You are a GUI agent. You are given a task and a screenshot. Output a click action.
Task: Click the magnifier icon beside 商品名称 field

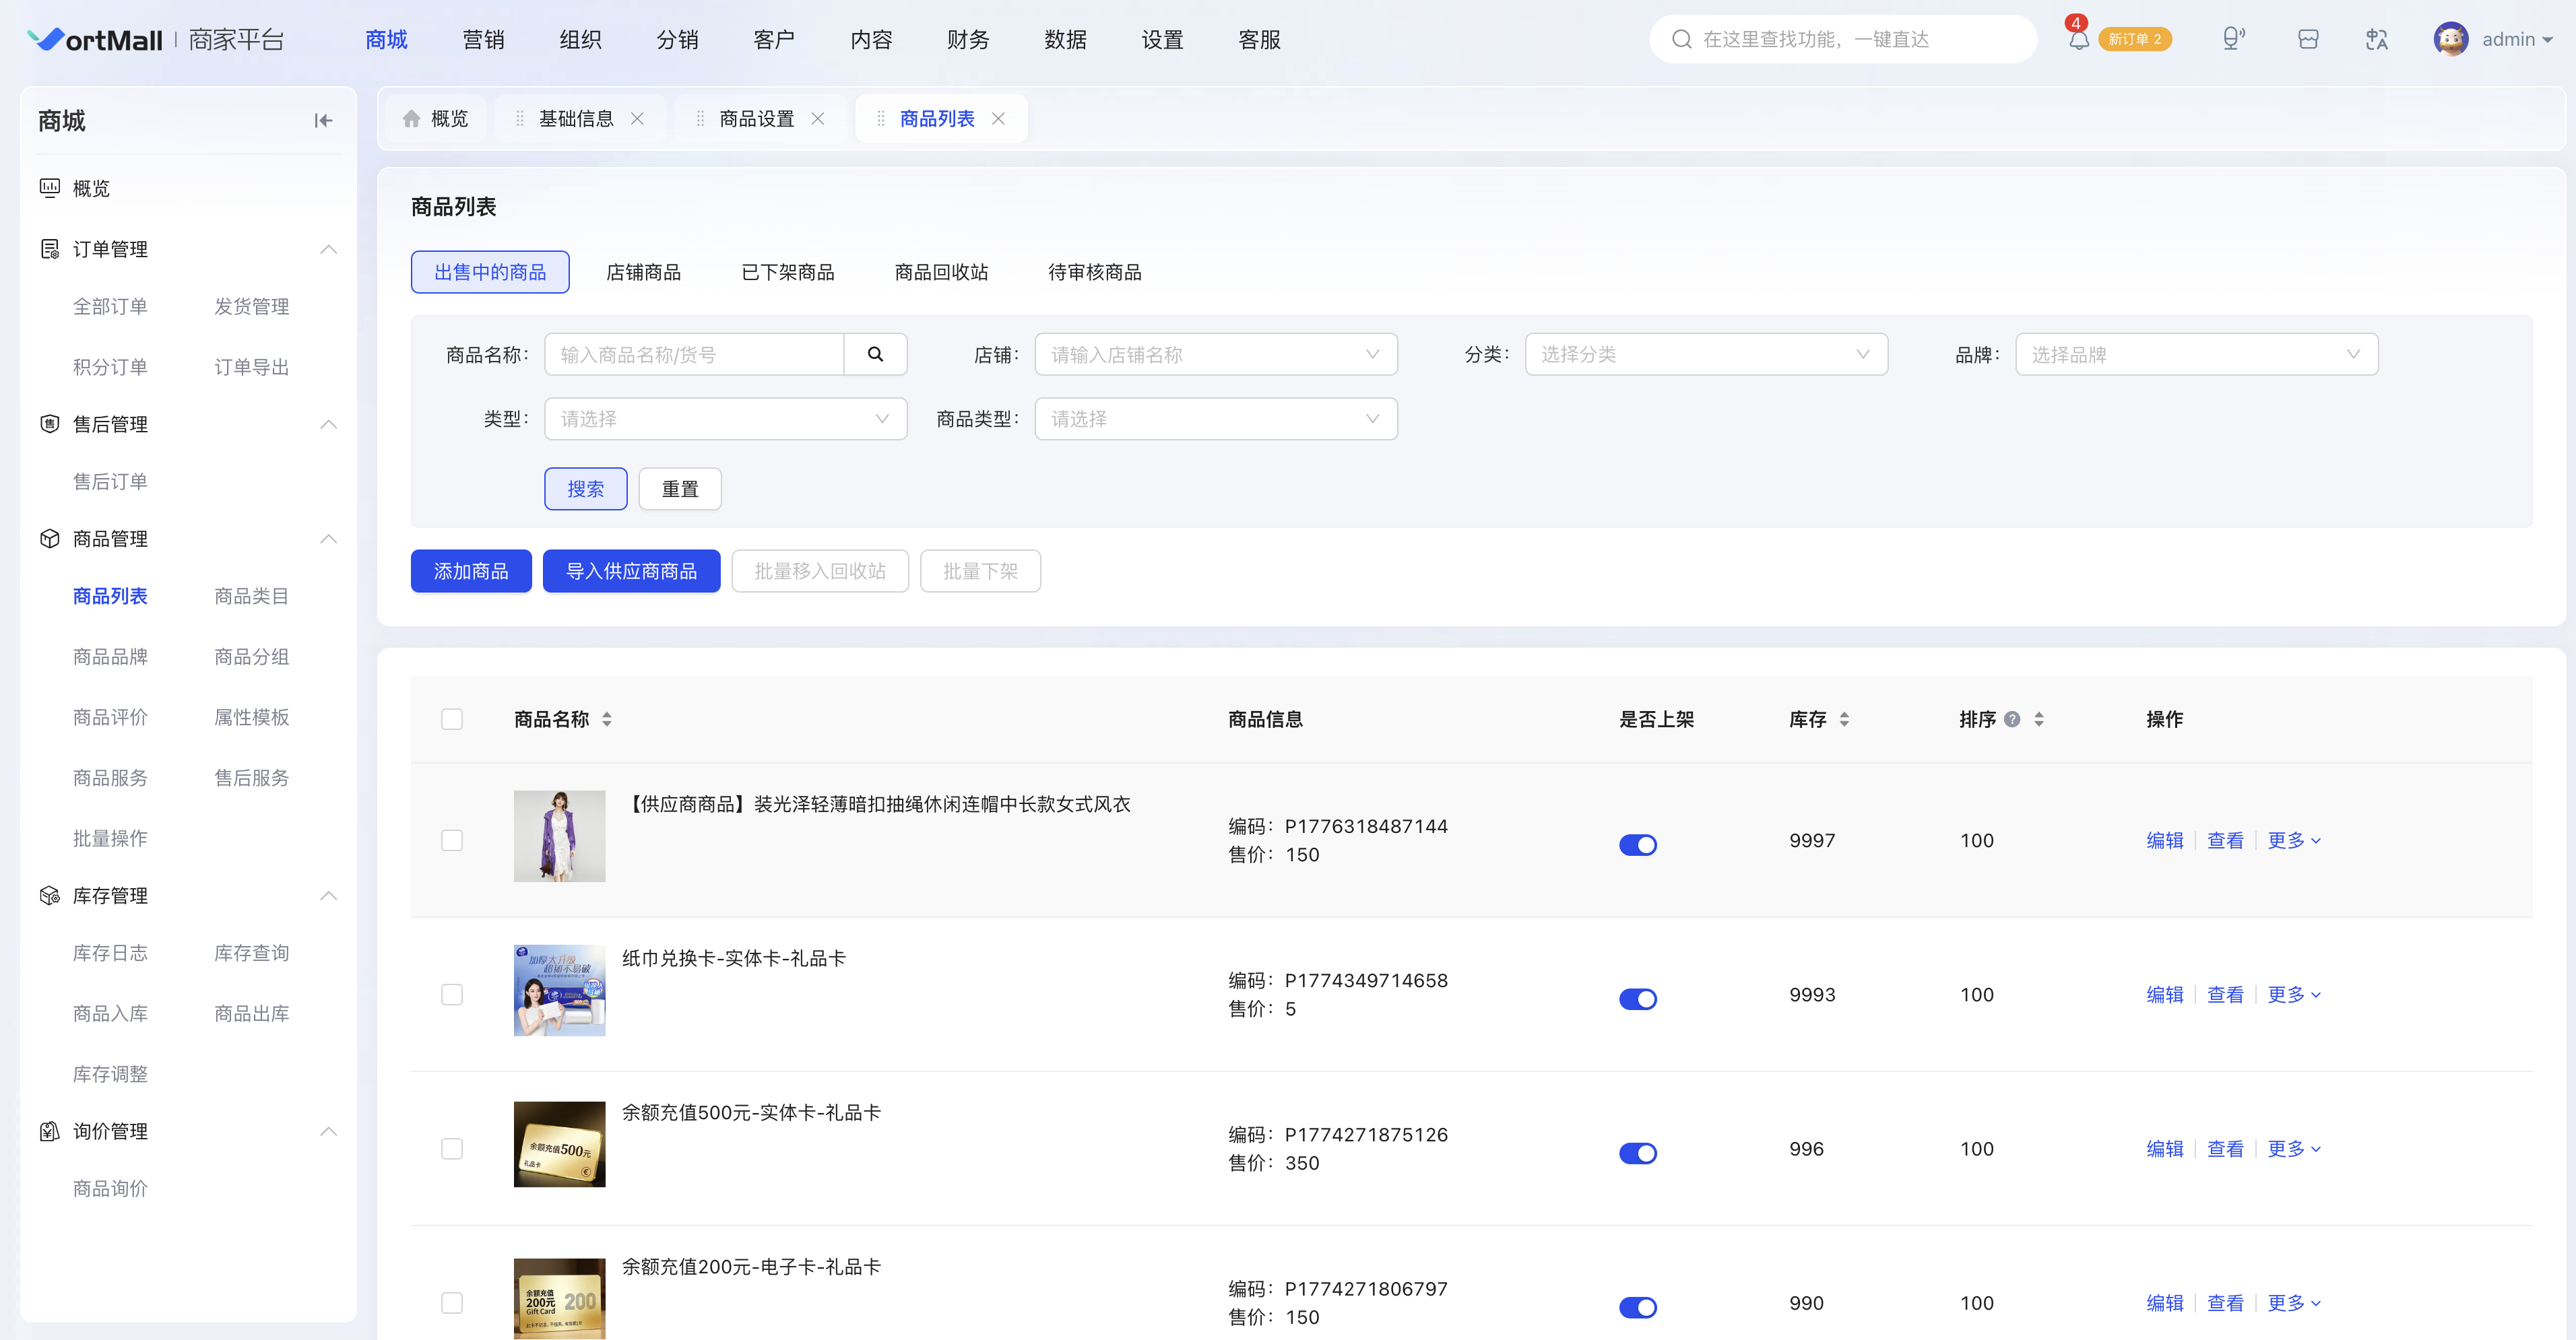[x=875, y=355]
